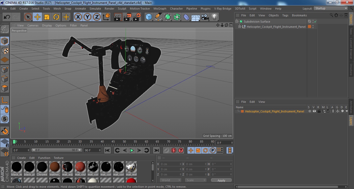Open the Array modeling objects
354x189 pixels.
(x=177, y=17)
